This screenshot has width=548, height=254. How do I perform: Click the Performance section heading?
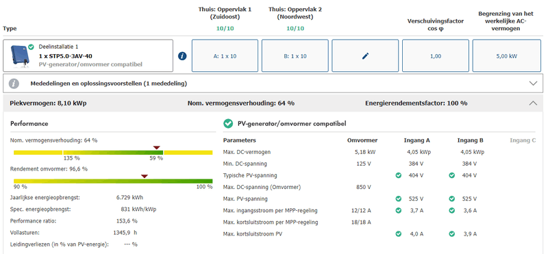click(x=29, y=124)
